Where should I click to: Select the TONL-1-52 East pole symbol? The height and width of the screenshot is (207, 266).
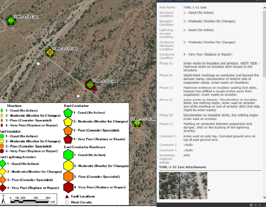pos(90,85)
